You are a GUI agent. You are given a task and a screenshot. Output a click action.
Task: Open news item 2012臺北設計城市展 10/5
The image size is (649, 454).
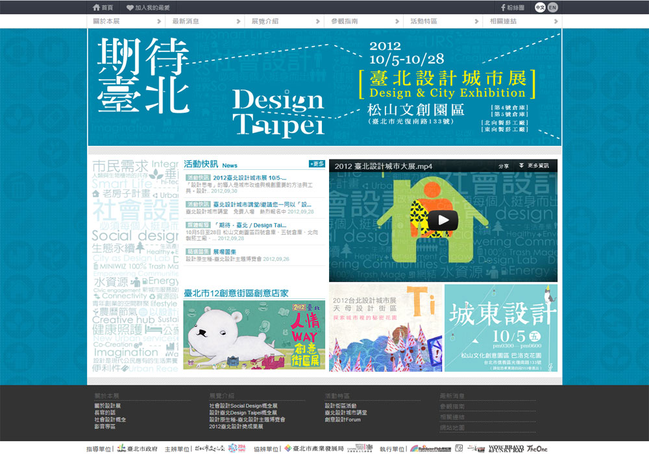pyautogui.click(x=250, y=178)
